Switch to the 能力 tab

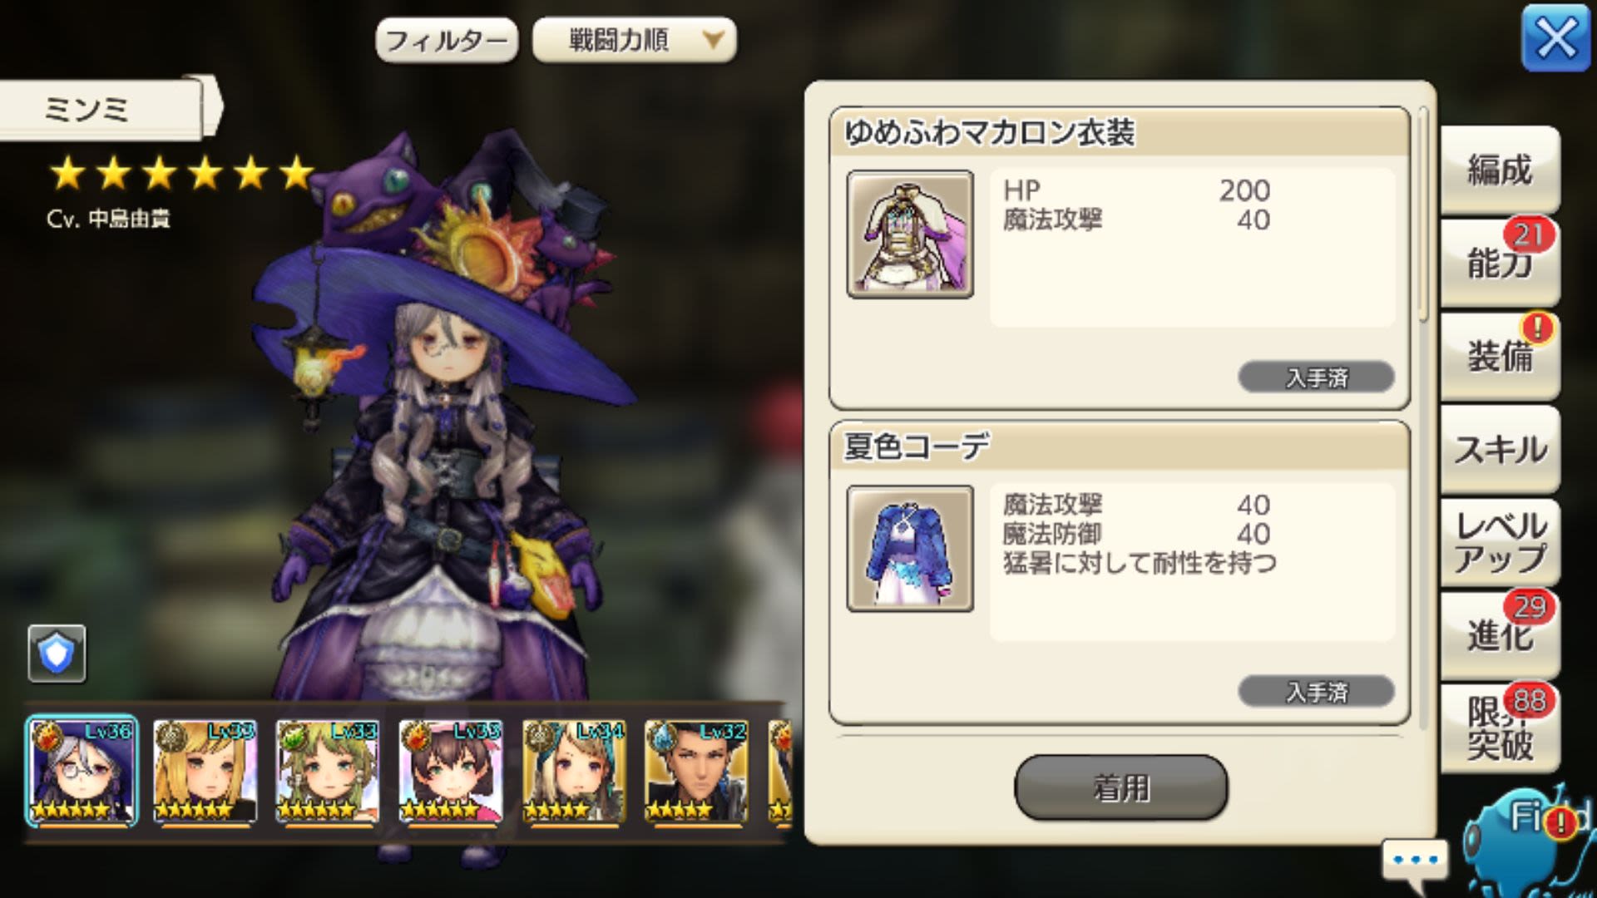click(x=1500, y=263)
